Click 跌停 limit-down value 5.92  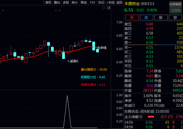pos(179,71)
